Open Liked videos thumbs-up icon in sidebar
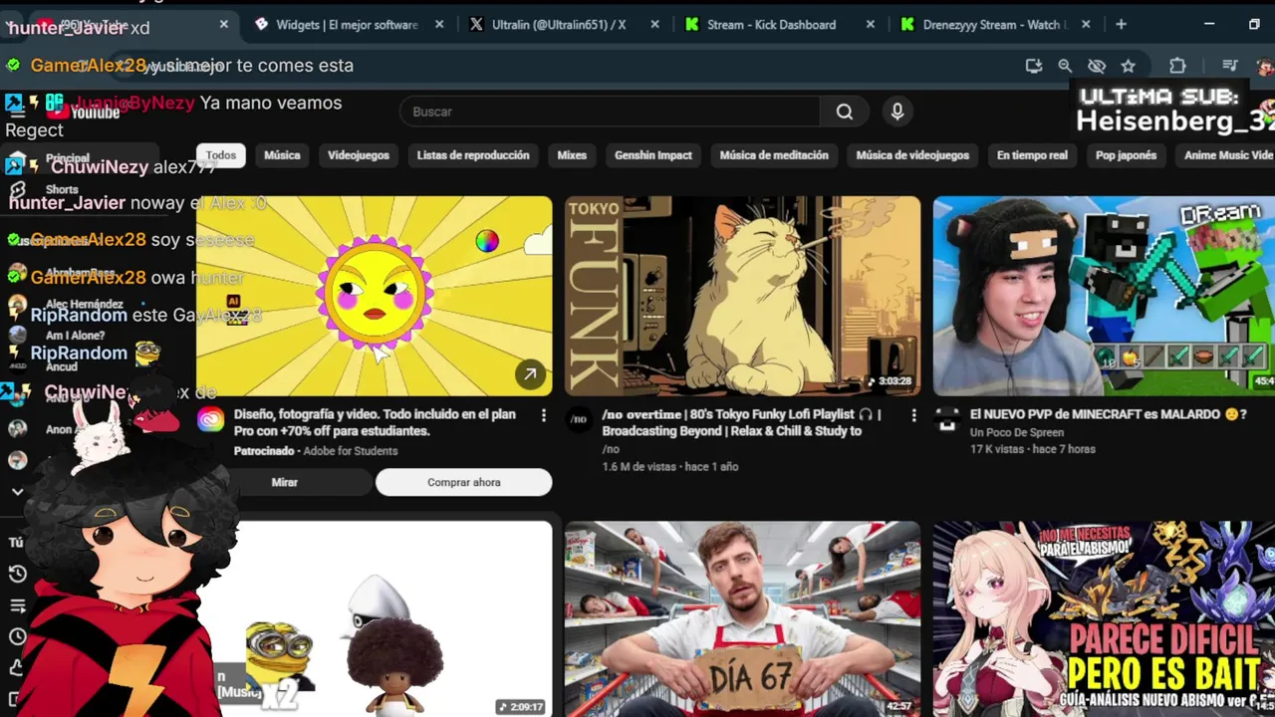This screenshot has height=717, width=1275. (17, 667)
